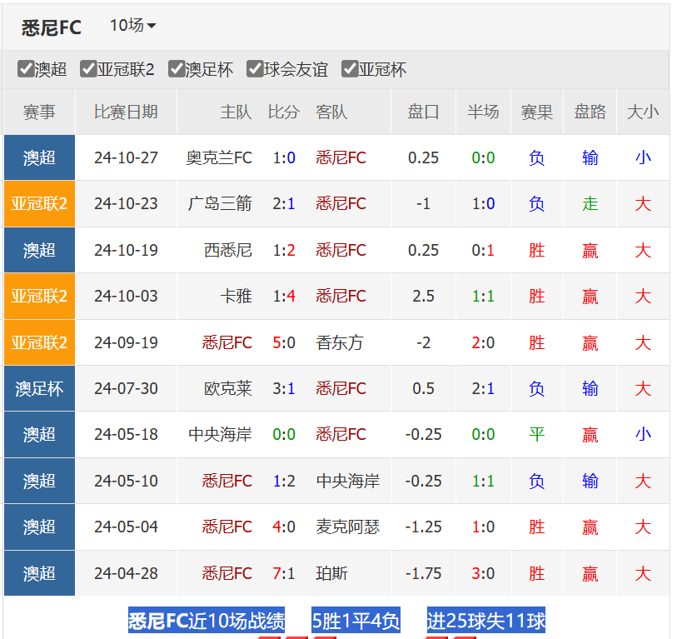Open 中央海岸 home team on 24-05-18
677x639 pixels.
click(220, 434)
